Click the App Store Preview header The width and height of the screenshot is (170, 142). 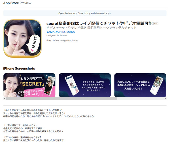[17, 3]
